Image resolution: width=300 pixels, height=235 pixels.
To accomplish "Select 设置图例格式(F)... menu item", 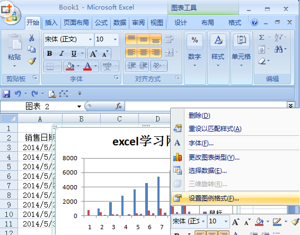I will coord(235,198).
